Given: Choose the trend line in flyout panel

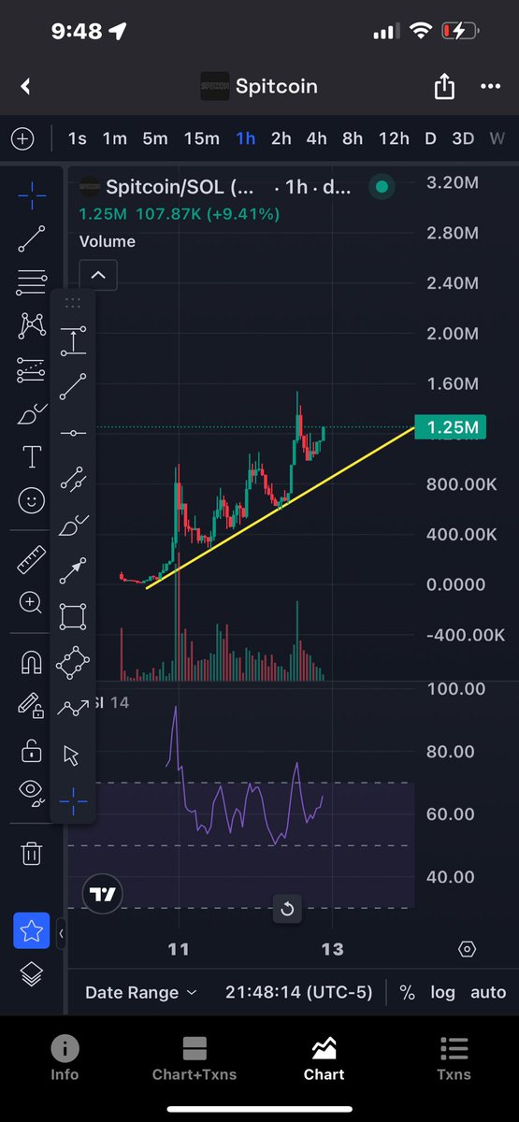Looking at the screenshot, I should (x=73, y=386).
